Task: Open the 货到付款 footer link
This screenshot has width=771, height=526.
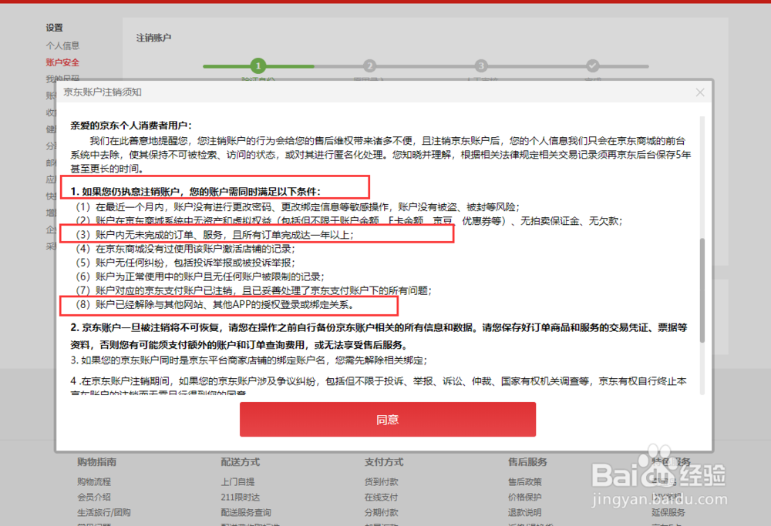Action: click(x=381, y=482)
